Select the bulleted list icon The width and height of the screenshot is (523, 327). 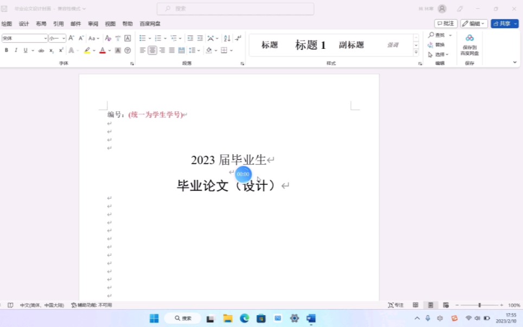[142, 37]
